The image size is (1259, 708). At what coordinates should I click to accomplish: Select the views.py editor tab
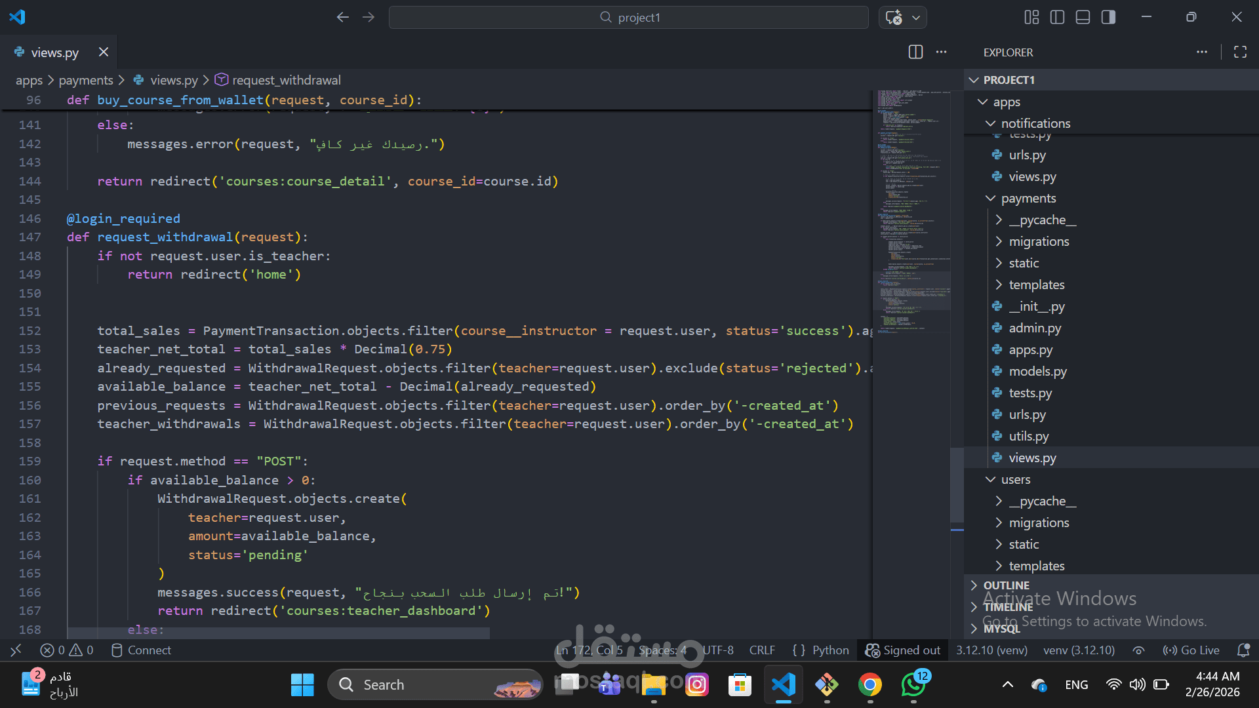tap(54, 52)
